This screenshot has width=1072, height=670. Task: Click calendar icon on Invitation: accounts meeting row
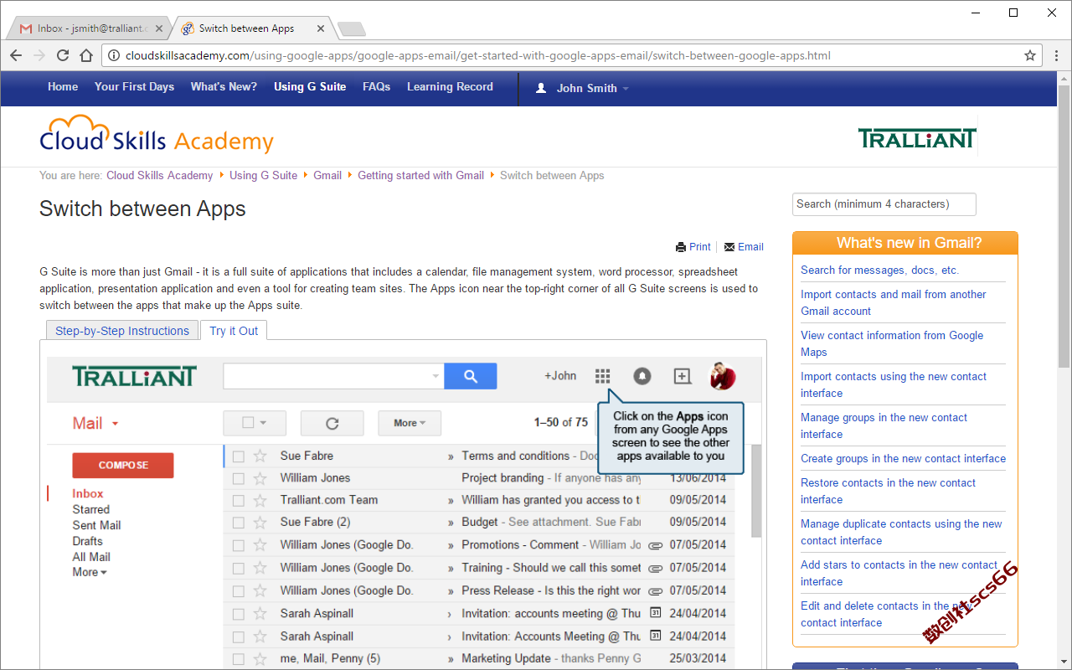click(656, 613)
